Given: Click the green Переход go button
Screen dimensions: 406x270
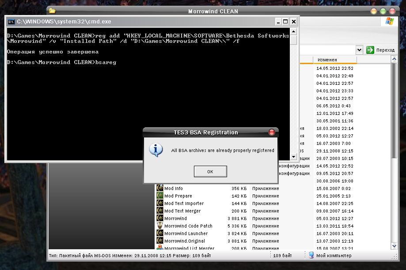Looking at the screenshot, I should 370,50.
